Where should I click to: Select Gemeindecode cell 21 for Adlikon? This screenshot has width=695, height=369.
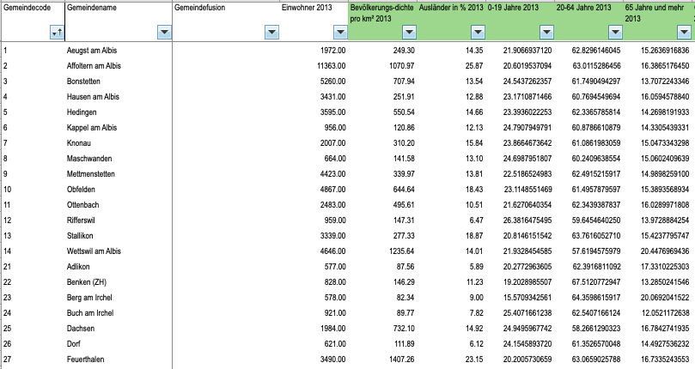(7, 266)
